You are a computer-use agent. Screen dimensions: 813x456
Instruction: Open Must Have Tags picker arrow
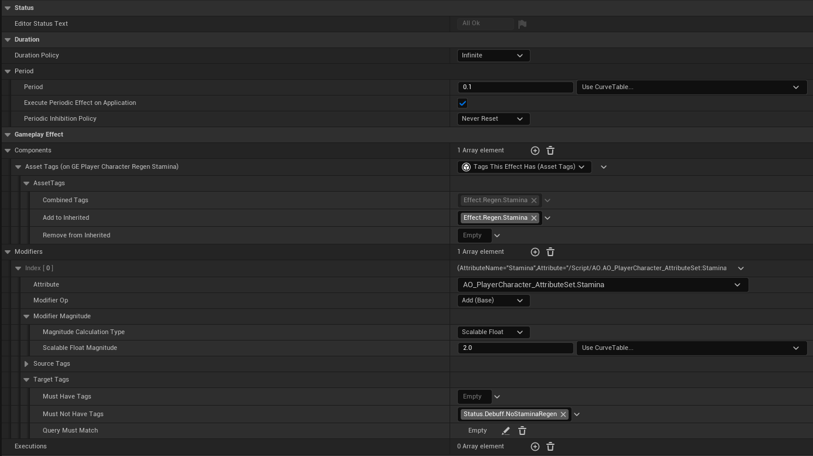[497, 397]
